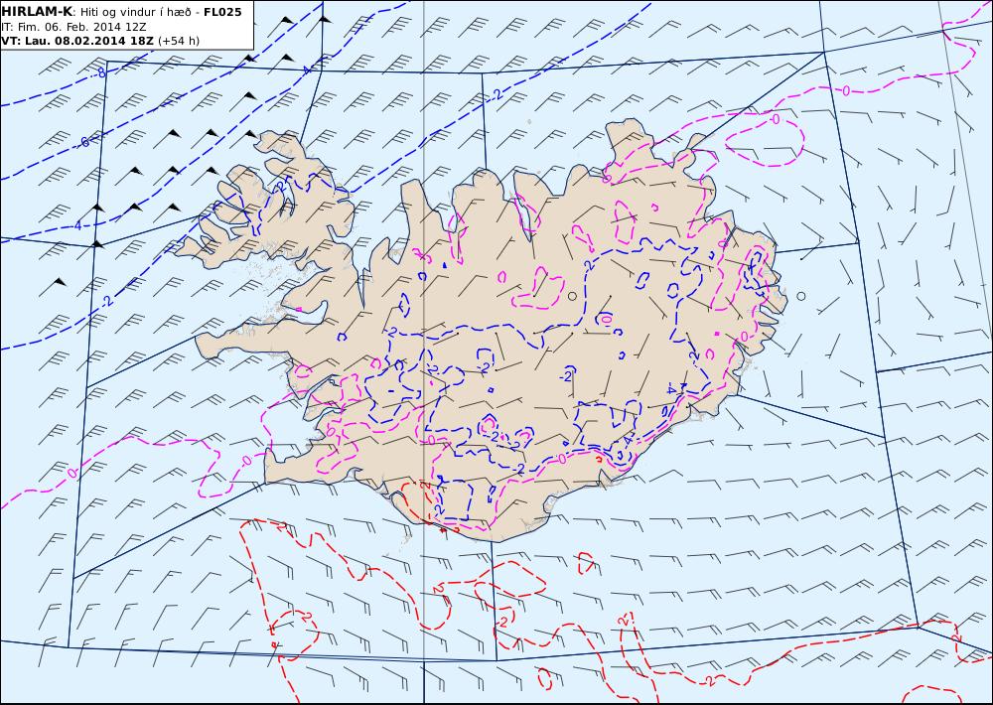
Task: Click the circle marker over northern Iceland land
Action: point(573,296)
